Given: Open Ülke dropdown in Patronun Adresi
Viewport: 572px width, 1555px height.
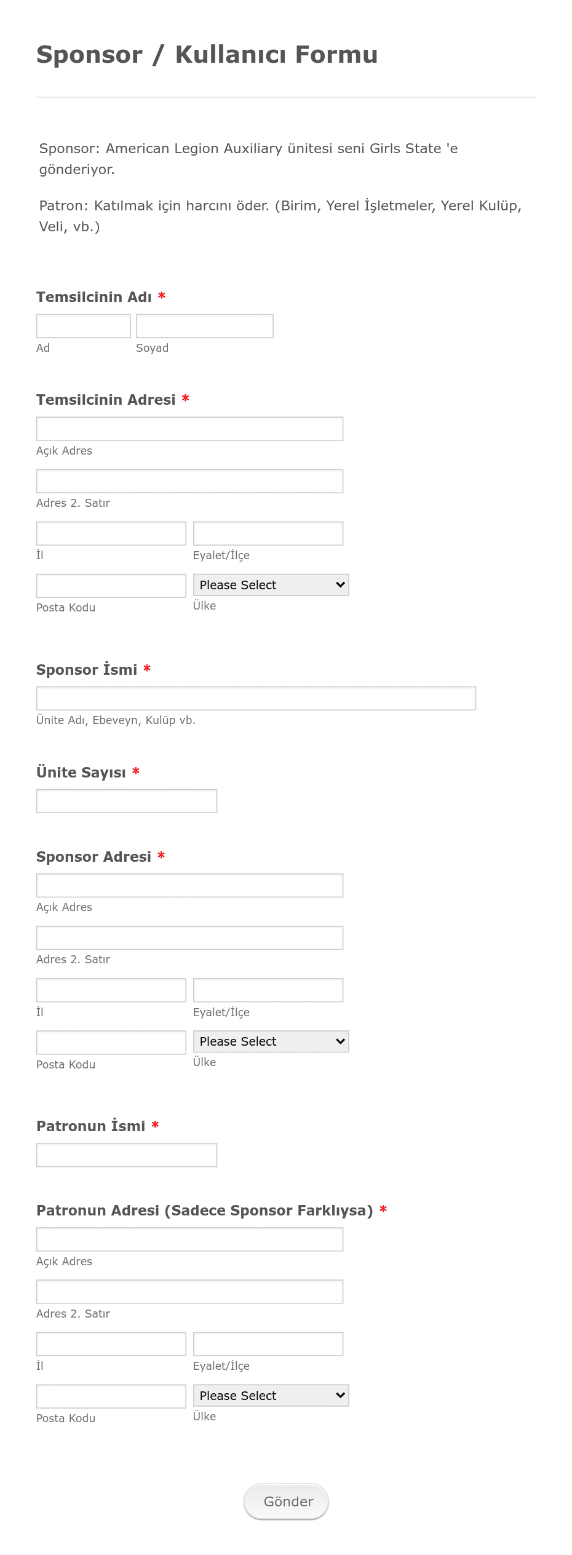Looking at the screenshot, I should tap(271, 1395).
